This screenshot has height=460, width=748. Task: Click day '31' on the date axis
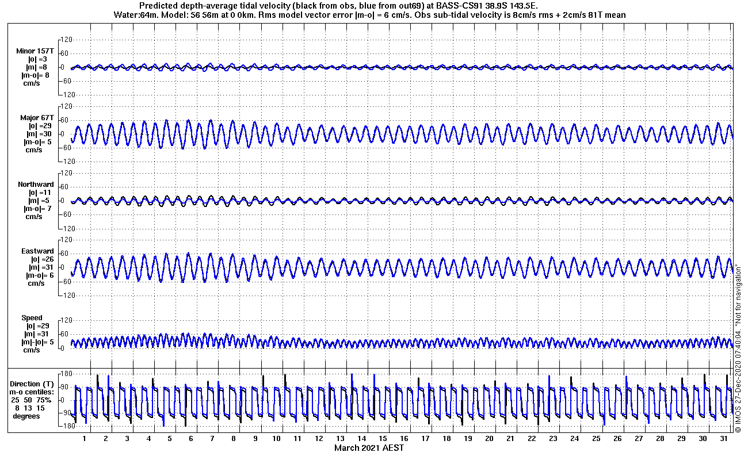[x=724, y=439]
